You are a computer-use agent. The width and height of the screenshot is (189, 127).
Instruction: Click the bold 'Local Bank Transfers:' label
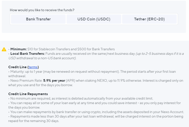[x=28, y=54]
